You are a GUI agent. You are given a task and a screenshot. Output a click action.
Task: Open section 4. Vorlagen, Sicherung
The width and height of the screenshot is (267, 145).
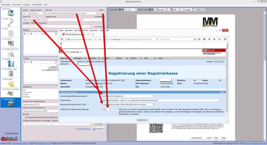tap(10, 52)
